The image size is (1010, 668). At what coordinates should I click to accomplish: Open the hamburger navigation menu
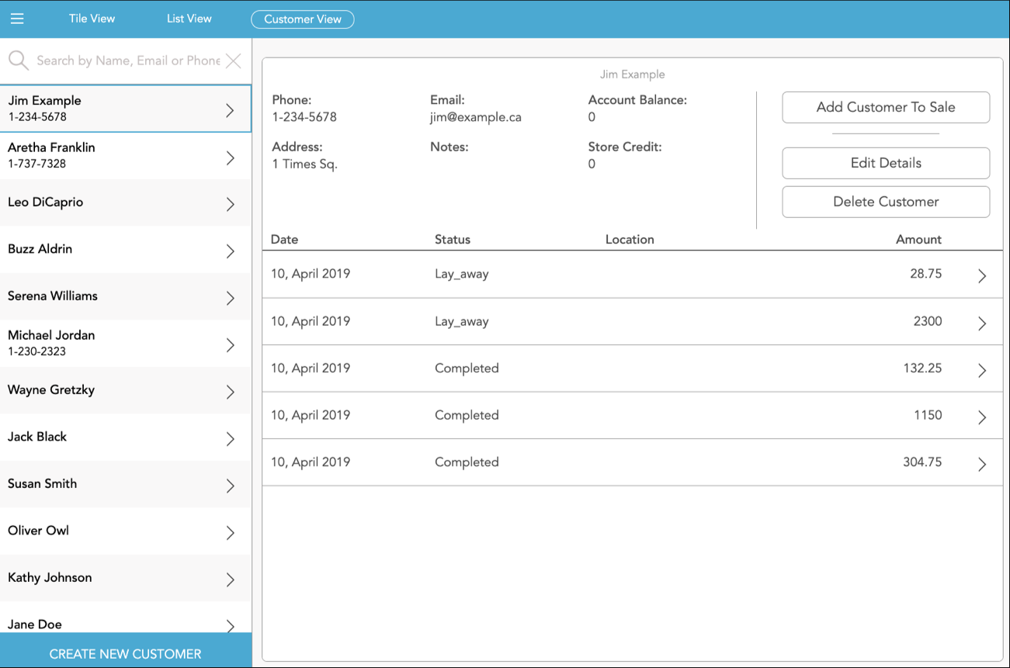click(17, 18)
